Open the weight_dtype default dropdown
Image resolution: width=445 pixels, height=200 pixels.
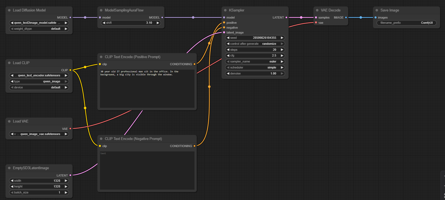(39, 29)
